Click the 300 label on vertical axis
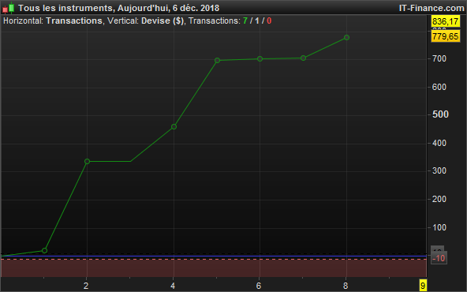Viewport: 467px width, 292px height. pyautogui.click(x=439, y=170)
